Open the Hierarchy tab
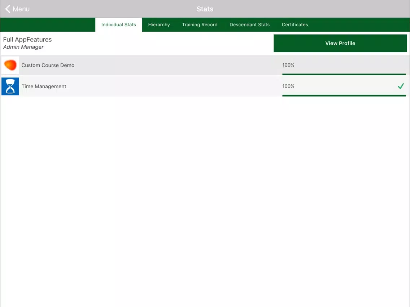This screenshot has width=410, height=307. (159, 25)
